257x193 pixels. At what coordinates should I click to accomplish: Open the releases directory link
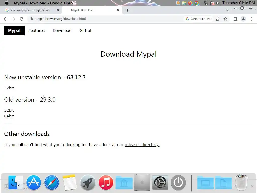click(x=142, y=144)
